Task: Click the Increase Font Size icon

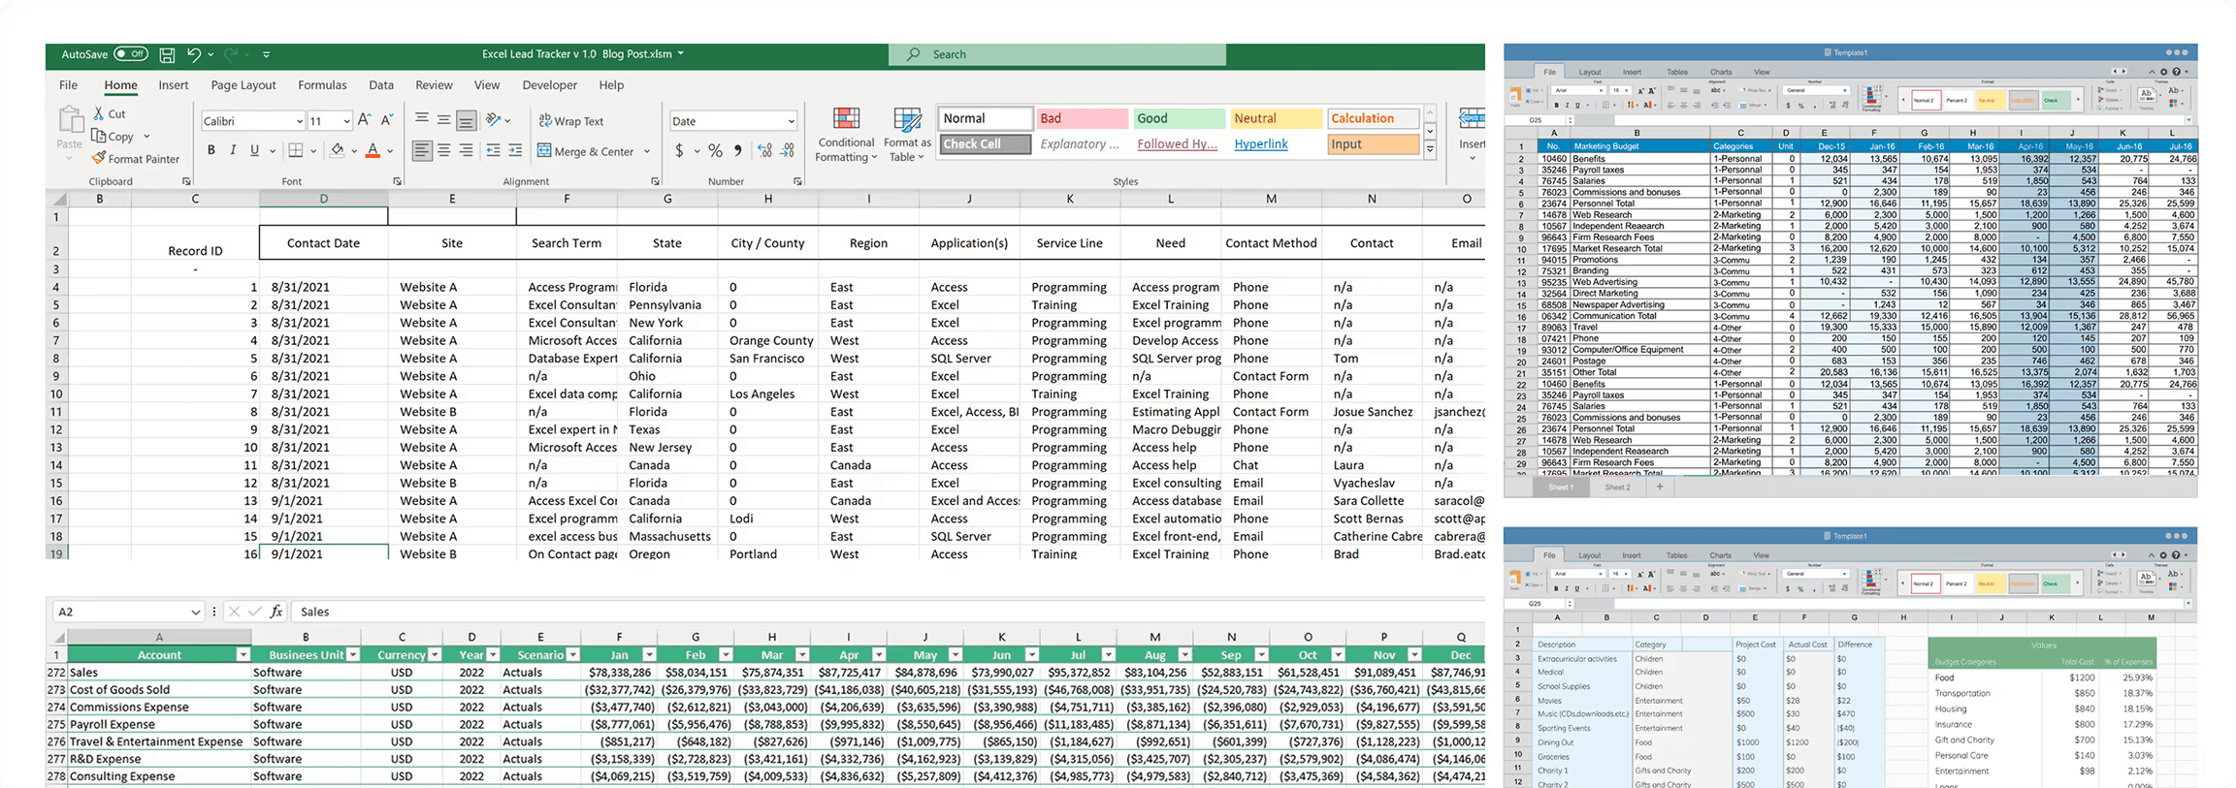Action: [365, 120]
